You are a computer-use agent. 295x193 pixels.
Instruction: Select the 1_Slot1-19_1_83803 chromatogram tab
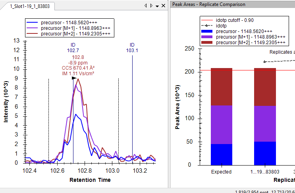point(28,6)
